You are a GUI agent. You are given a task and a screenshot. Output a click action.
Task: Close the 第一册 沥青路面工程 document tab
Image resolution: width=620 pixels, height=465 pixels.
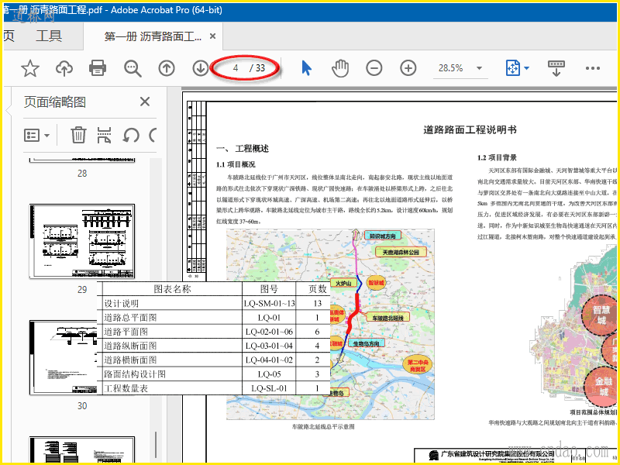(212, 36)
